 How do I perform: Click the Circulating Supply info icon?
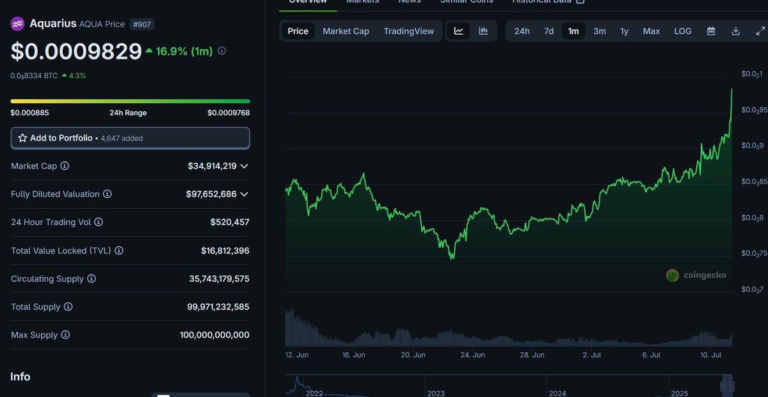pos(92,279)
